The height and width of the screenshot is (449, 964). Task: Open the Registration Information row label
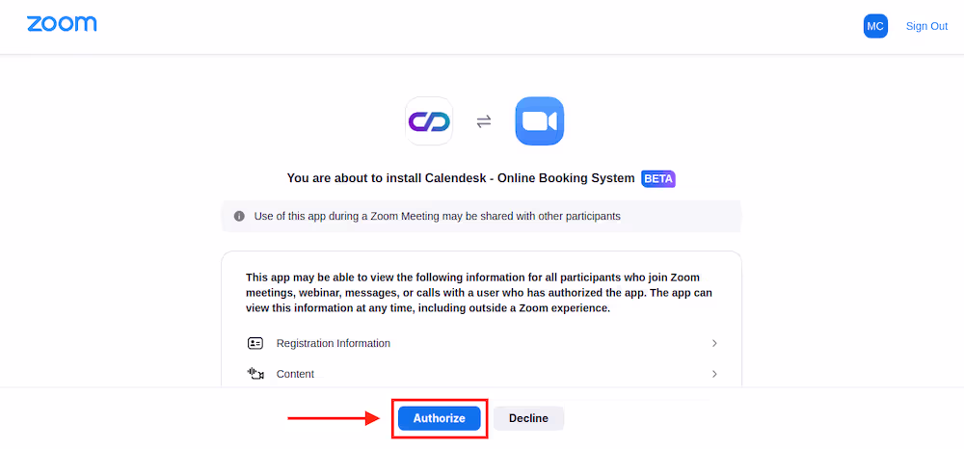(333, 343)
